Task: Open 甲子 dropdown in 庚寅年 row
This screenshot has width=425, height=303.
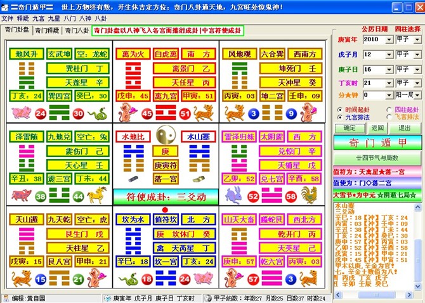Action: point(417,40)
